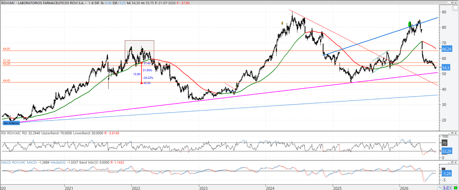This screenshot has width=459, height=190.
Task: Select the small orange marker near the 2024 high
Action: click(x=282, y=23)
